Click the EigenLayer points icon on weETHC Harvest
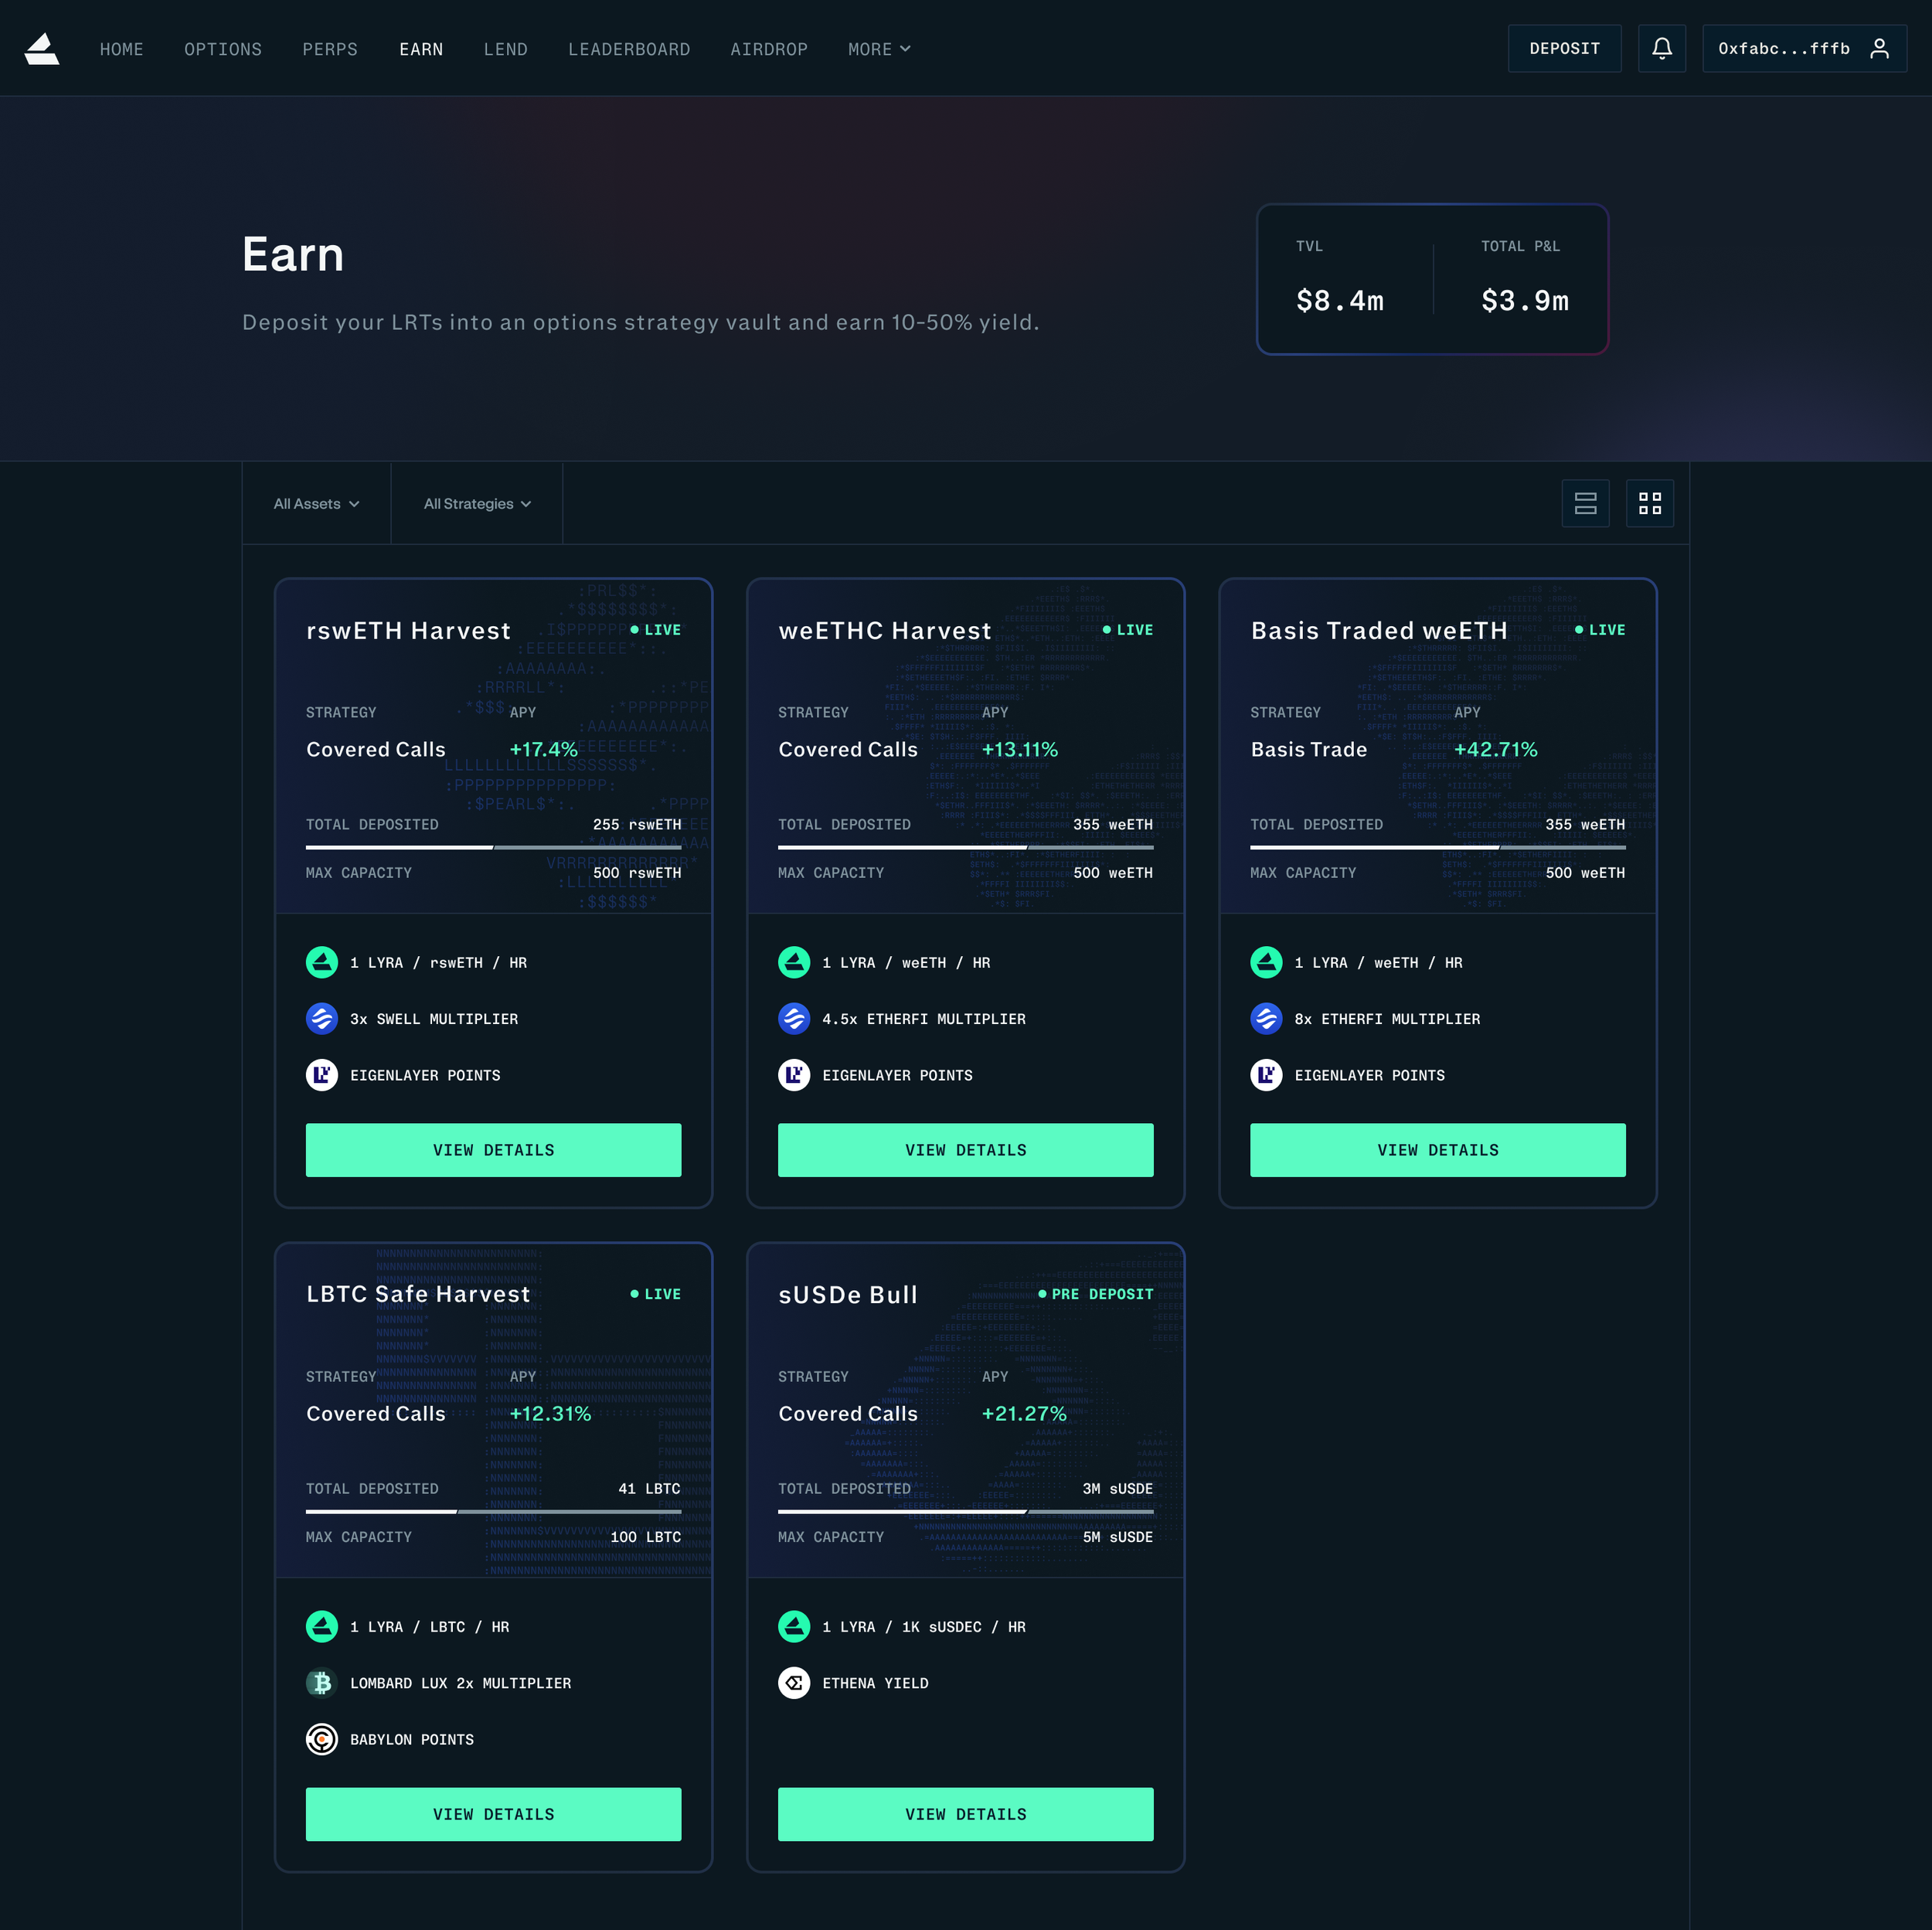This screenshot has width=1932, height=1930. tap(793, 1075)
